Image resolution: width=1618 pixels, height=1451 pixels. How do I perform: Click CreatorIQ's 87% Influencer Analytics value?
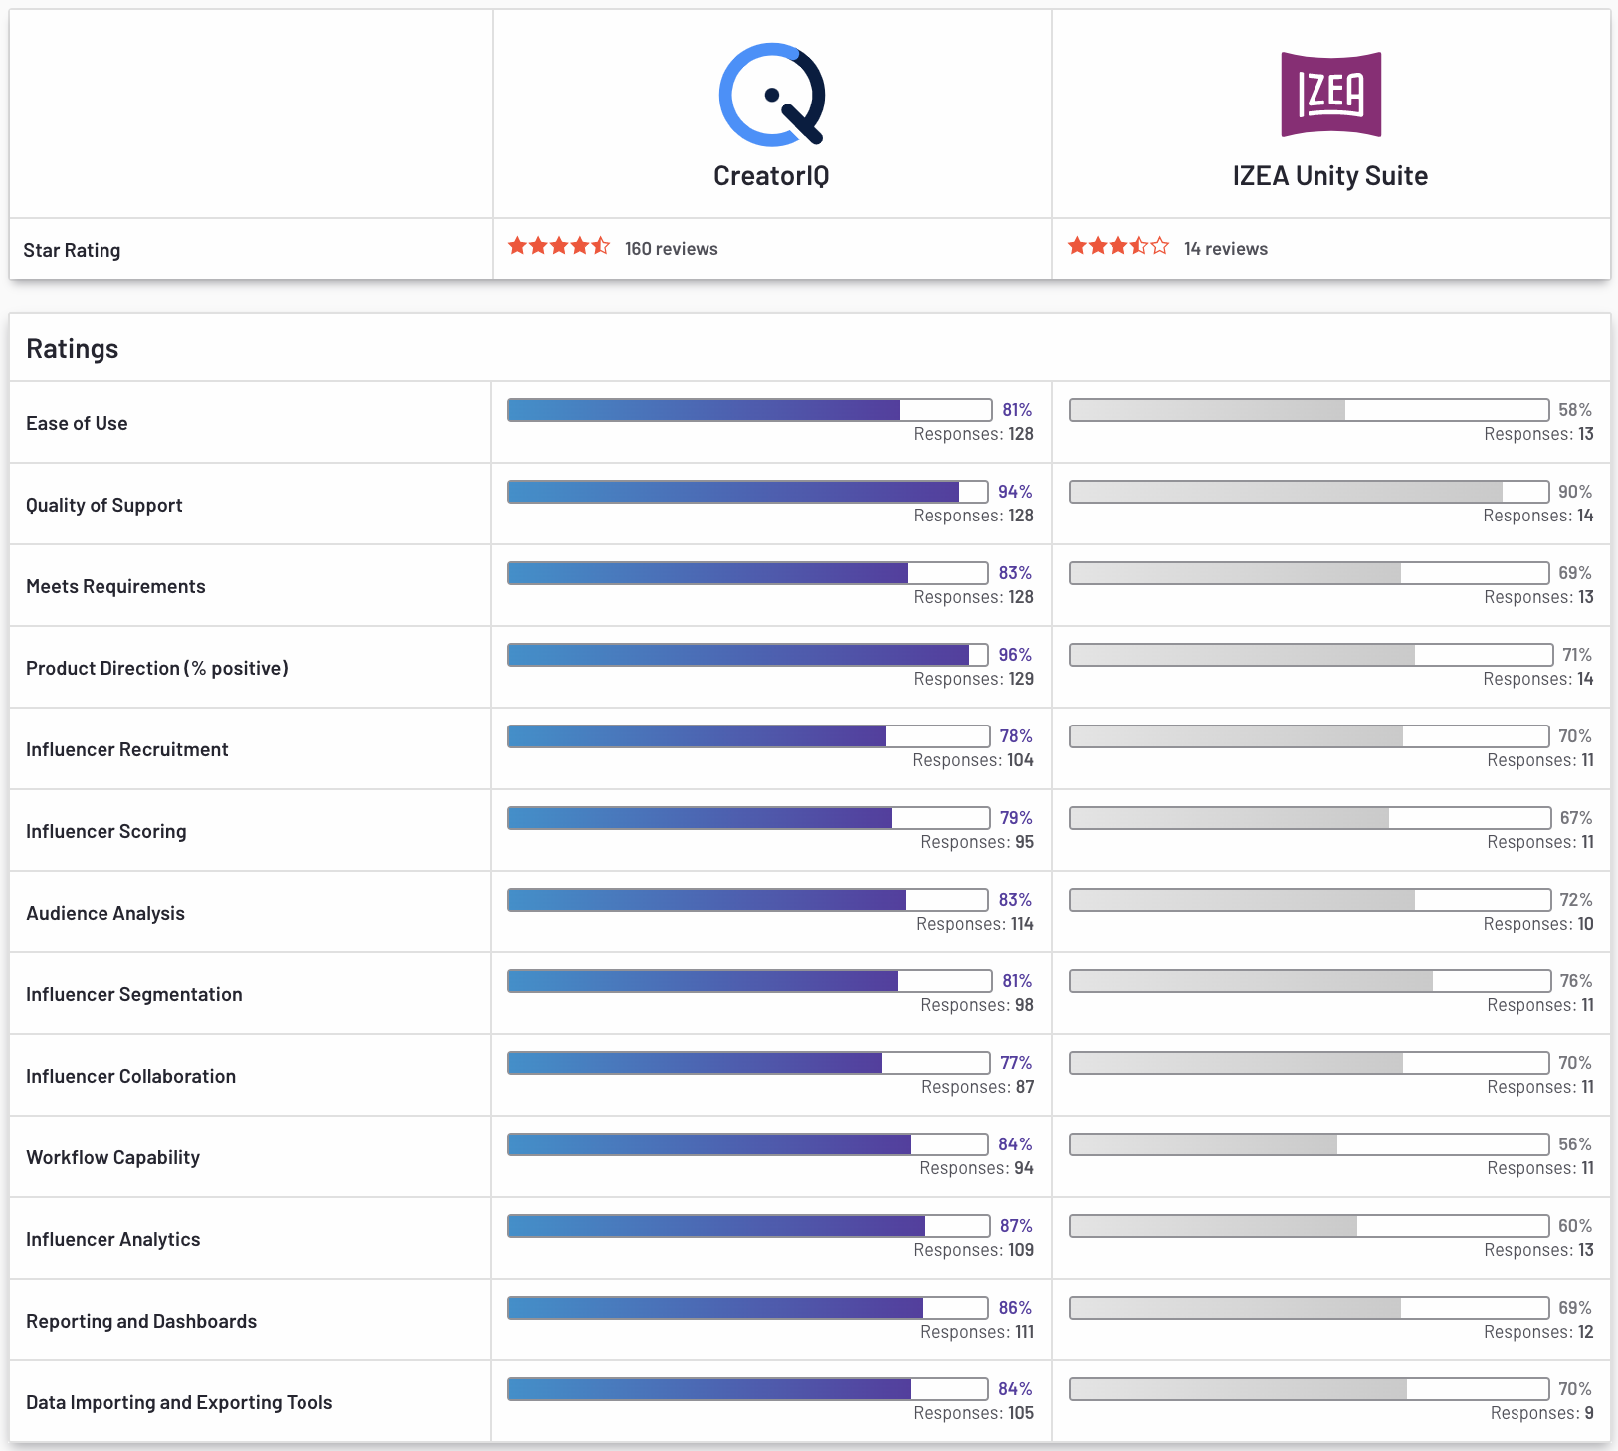1016,1226
